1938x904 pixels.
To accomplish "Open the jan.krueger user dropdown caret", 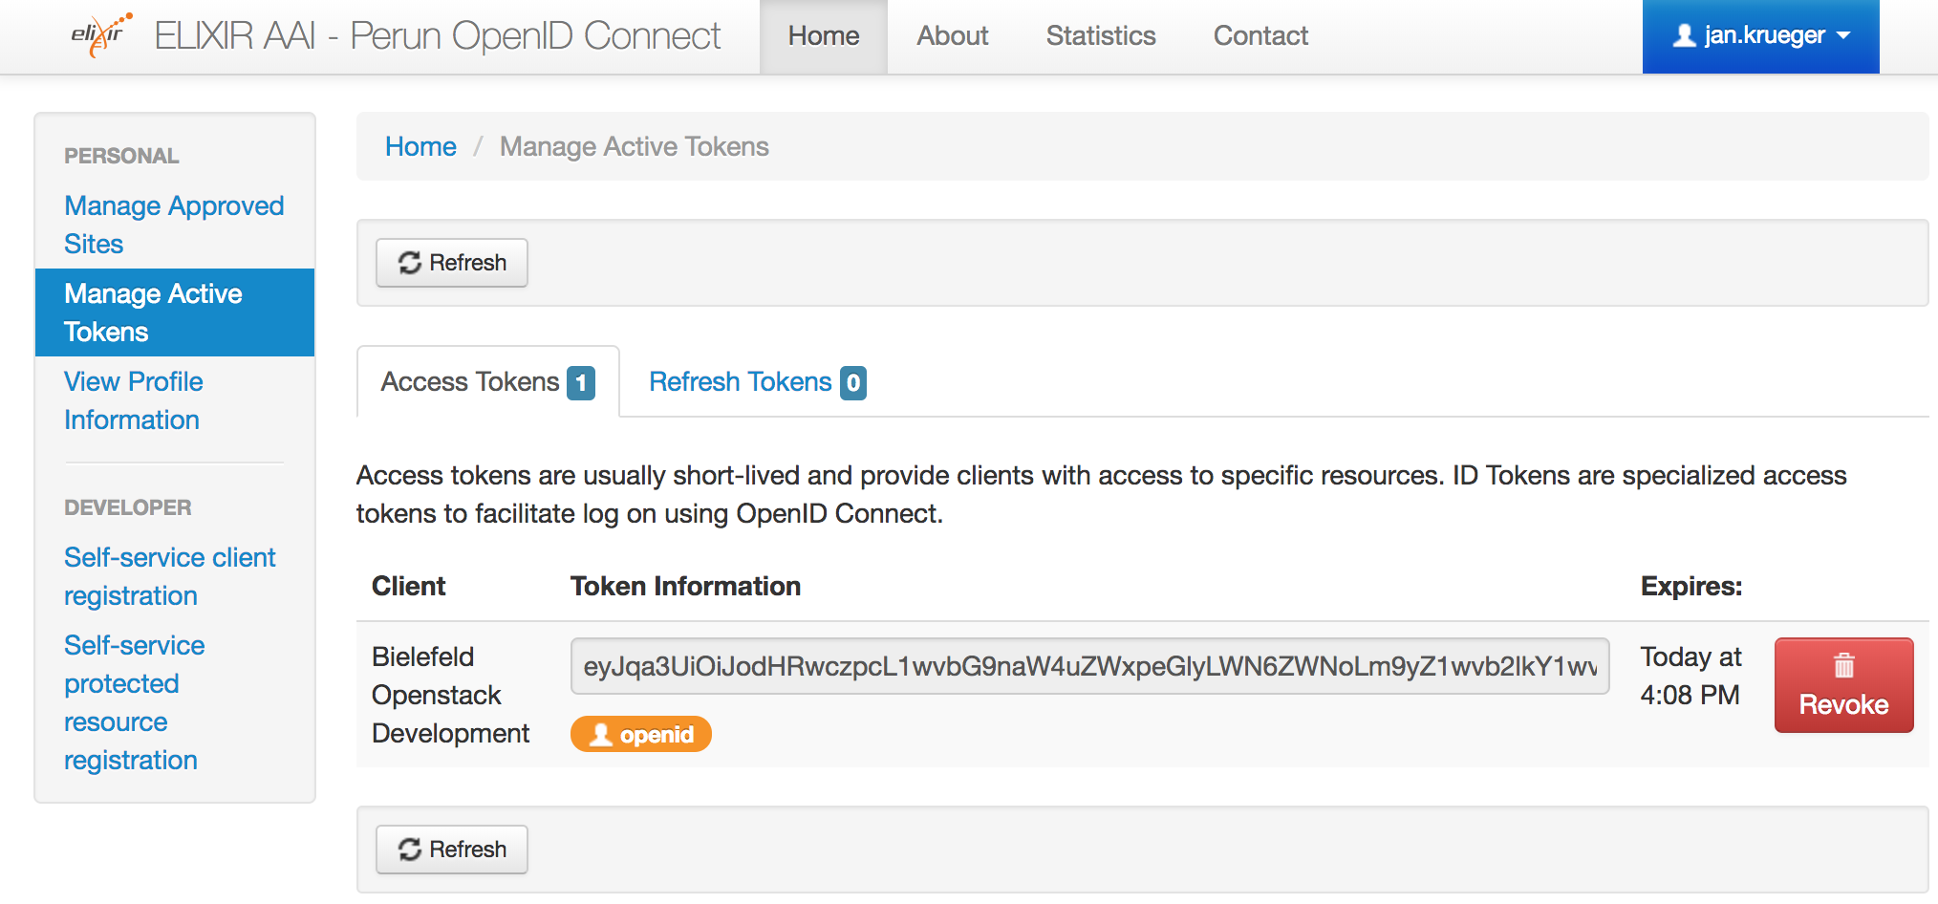I will click(x=1844, y=35).
